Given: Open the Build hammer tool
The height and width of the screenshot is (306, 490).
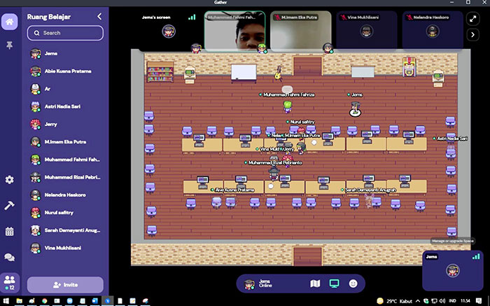Looking at the screenshot, I should pyautogui.click(x=9, y=205).
